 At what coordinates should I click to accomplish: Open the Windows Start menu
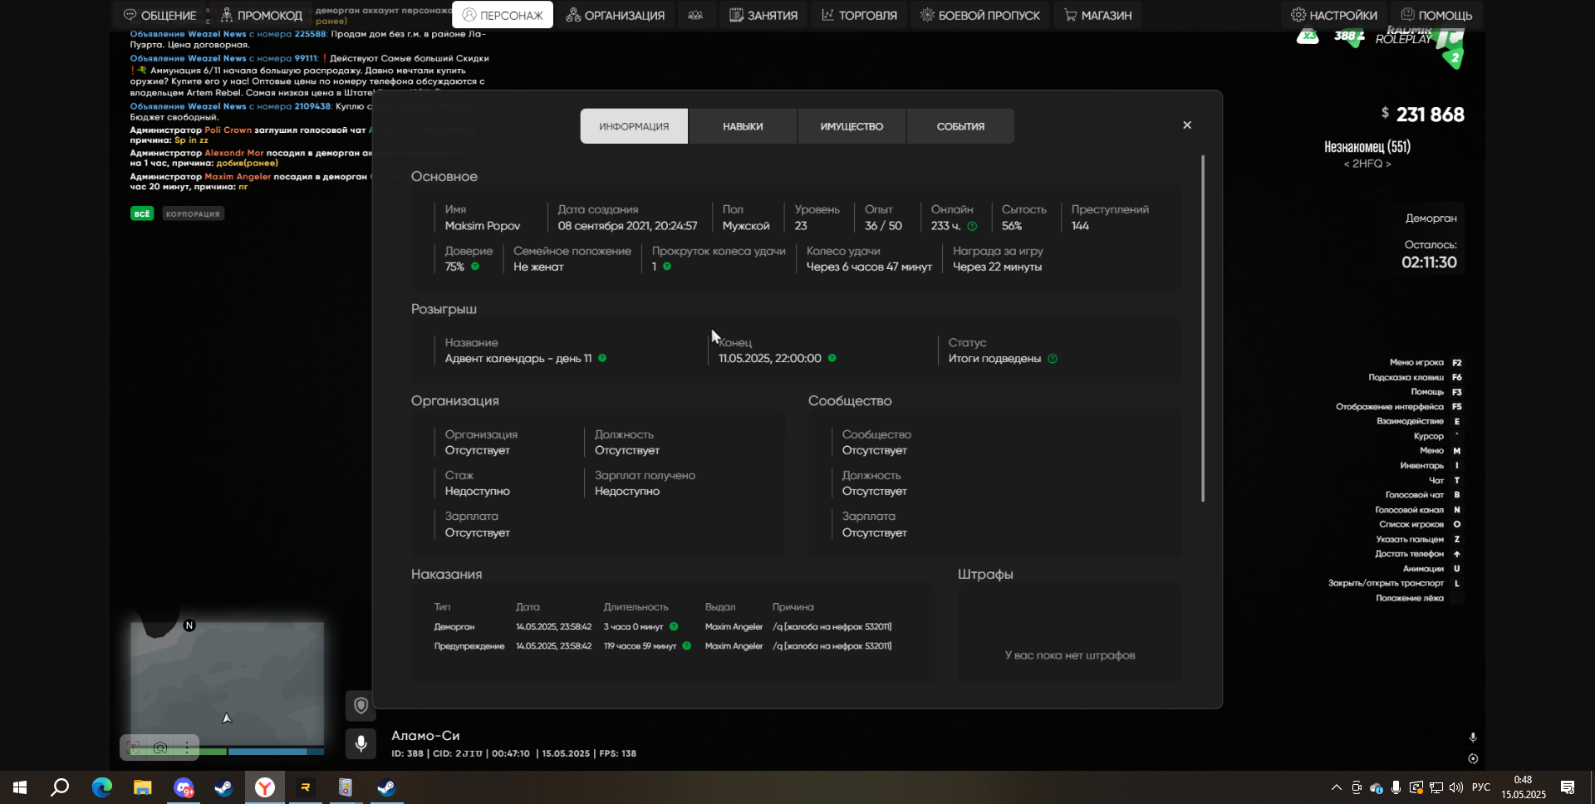point(20,787)
